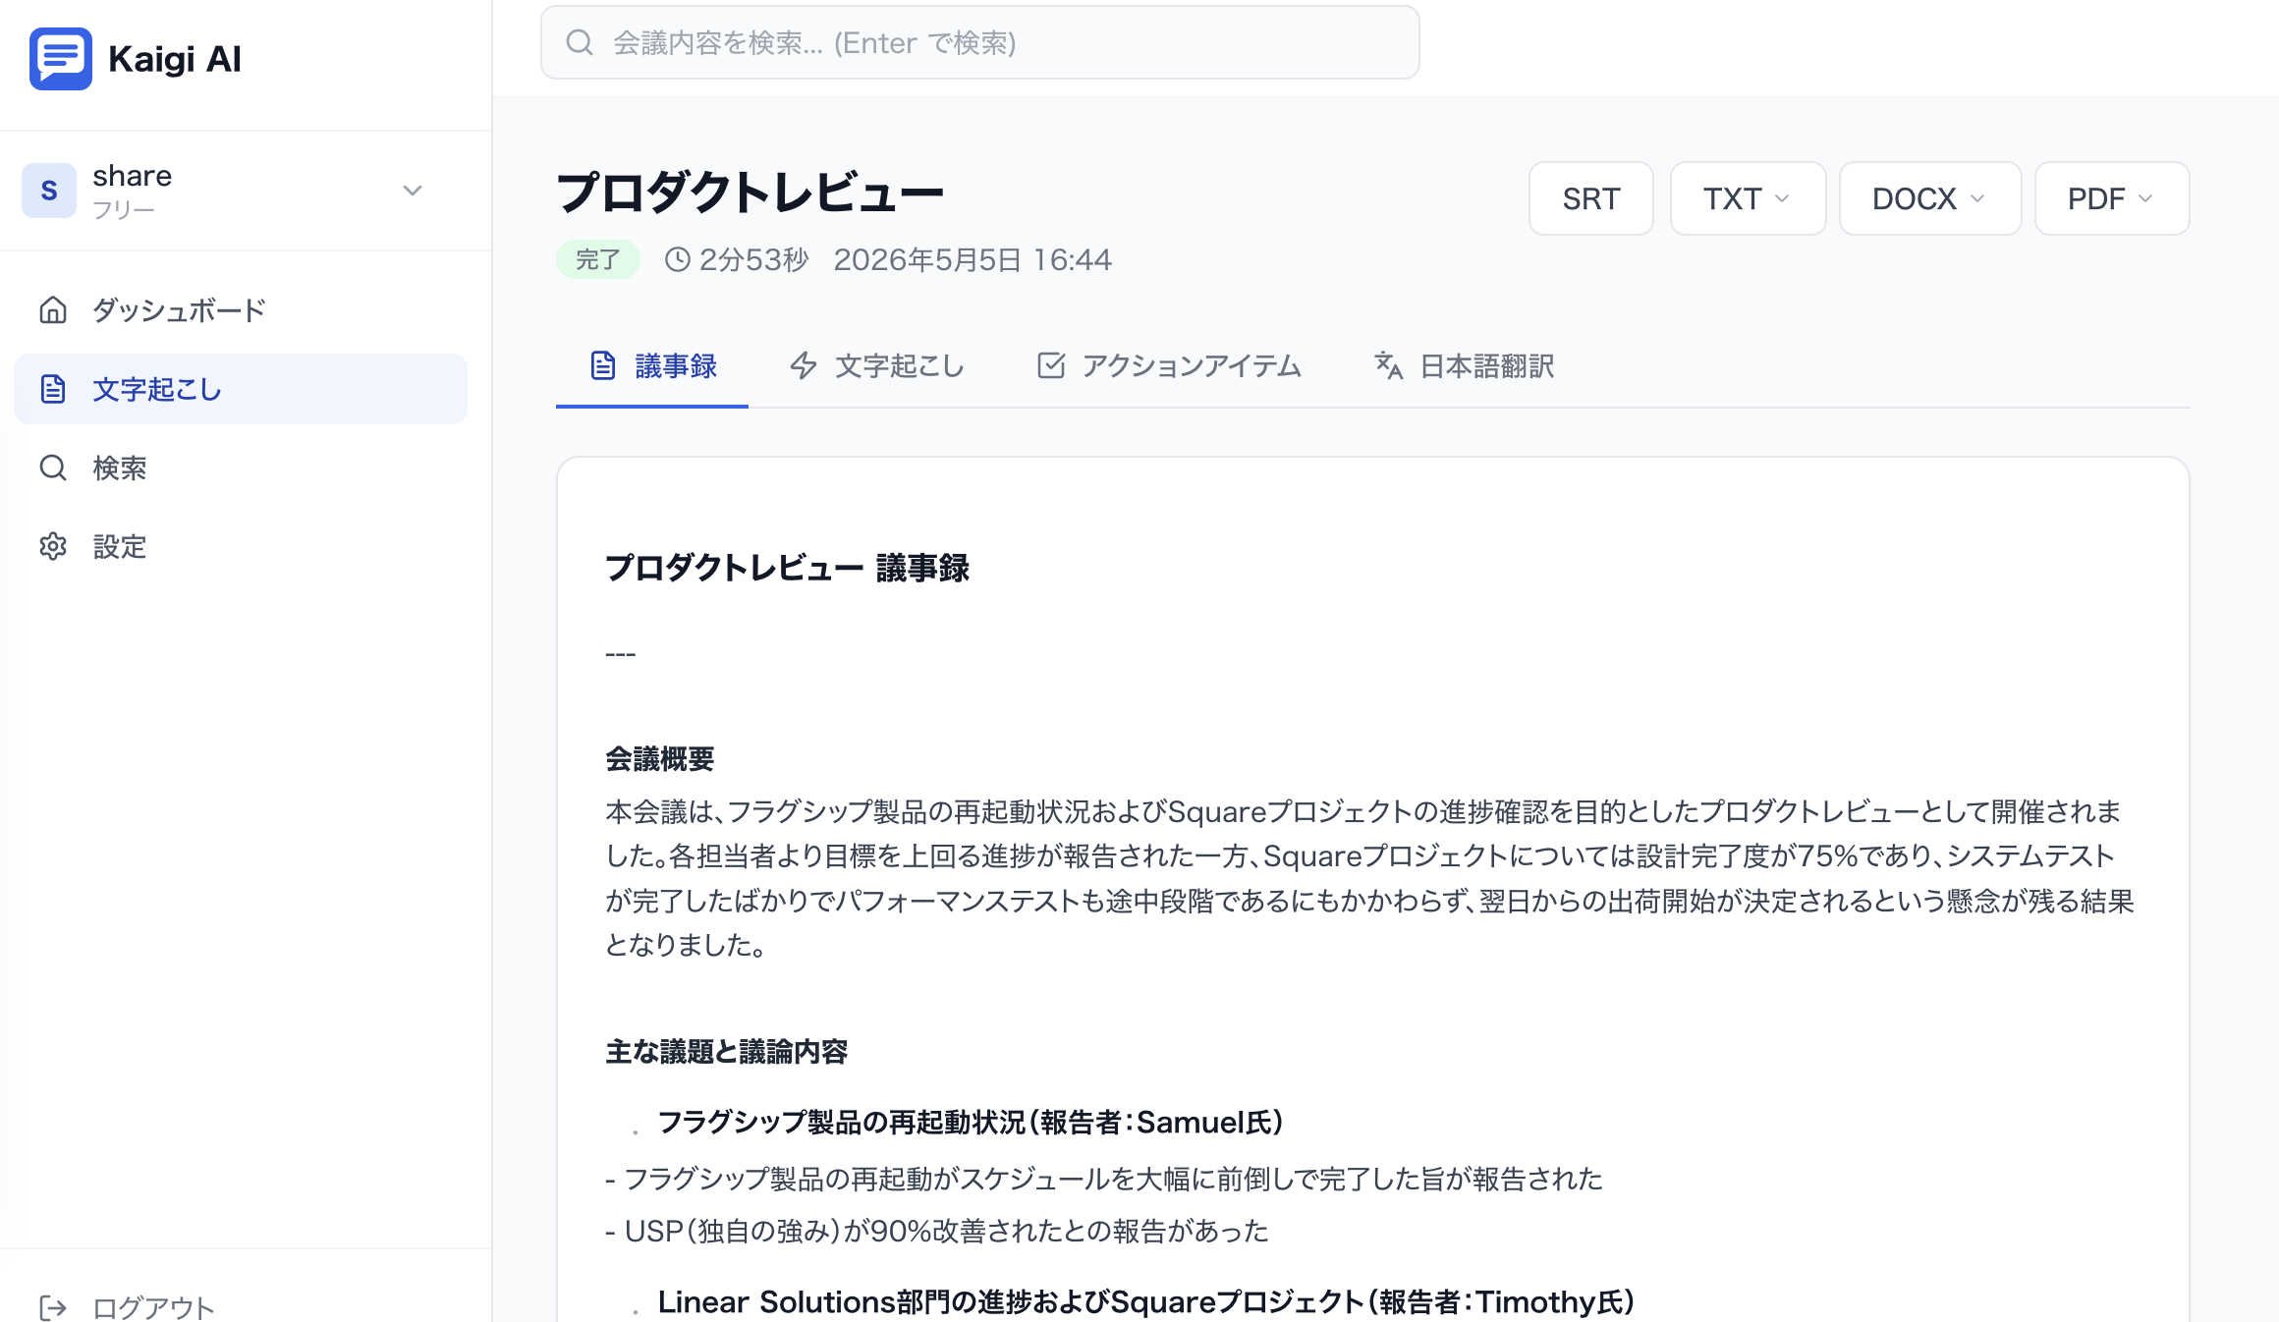
Task: Click the USP 90%改善 bullet line
Action: tap(937, 1231)
